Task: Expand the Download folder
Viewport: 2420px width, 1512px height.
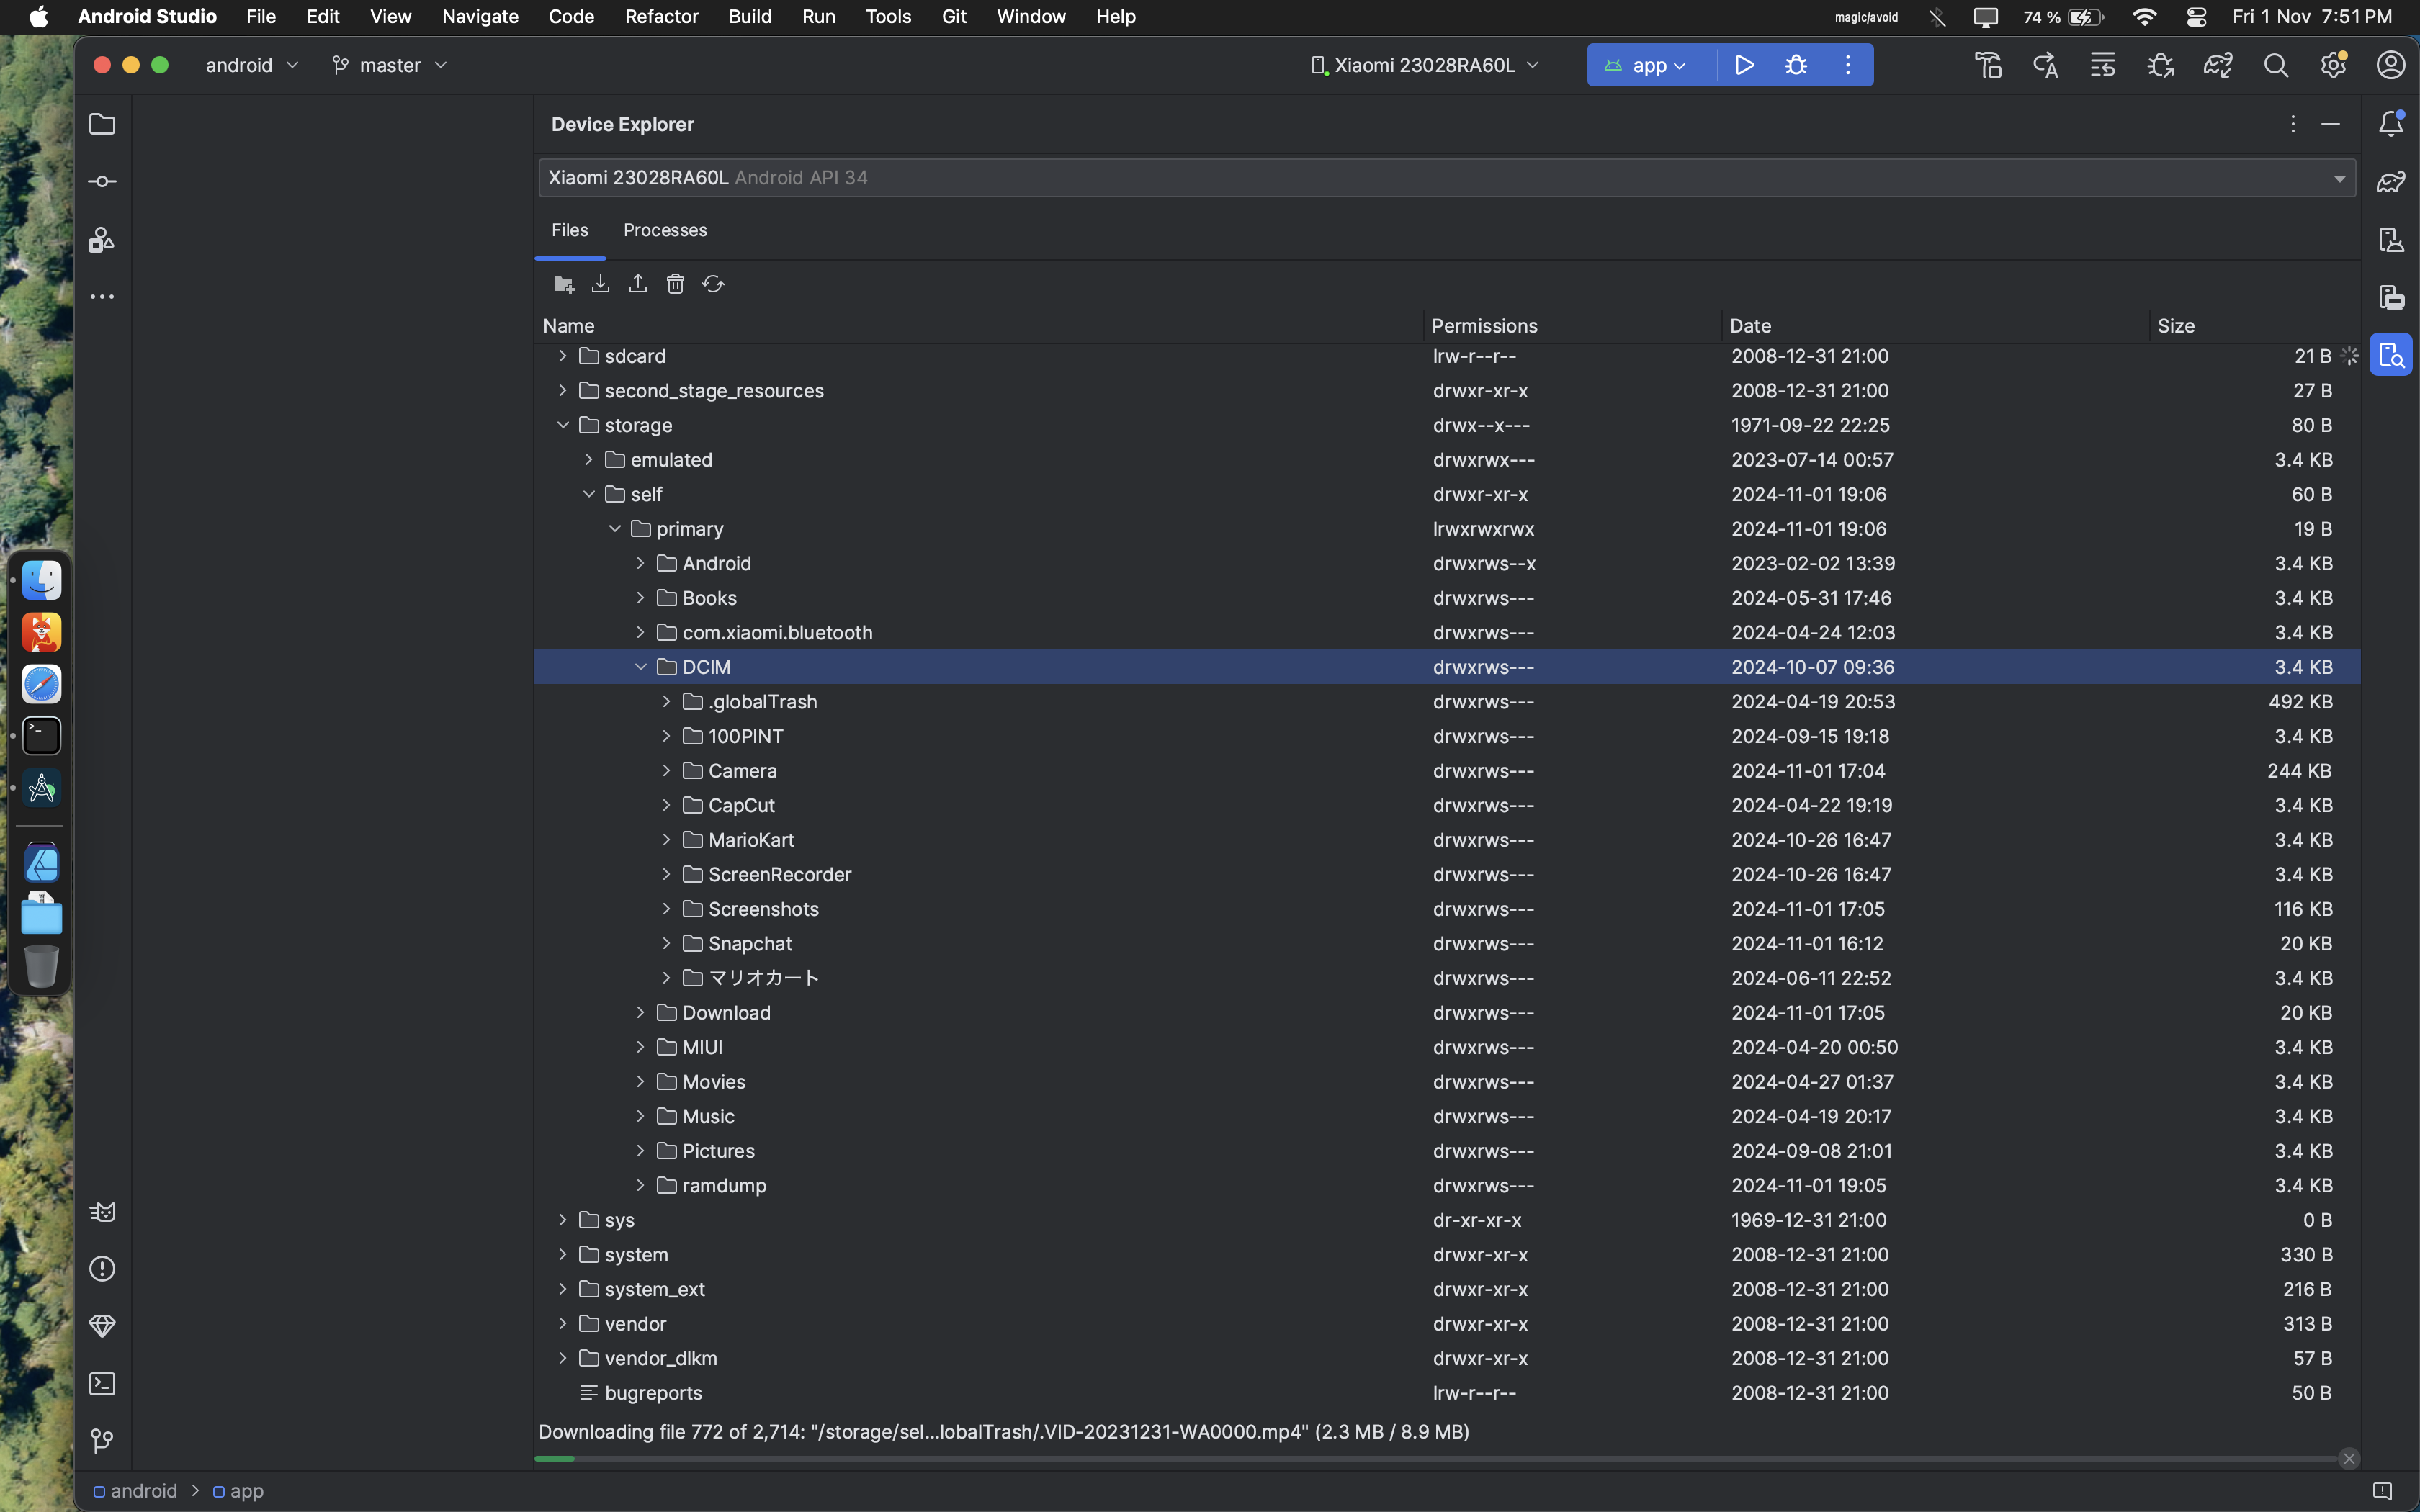Action: tap(641, 1013)
